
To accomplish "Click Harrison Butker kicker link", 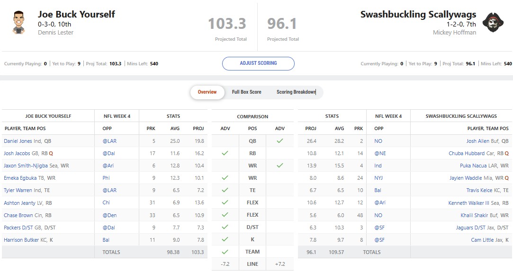I will pyautogui.click(x=22, y=240).
